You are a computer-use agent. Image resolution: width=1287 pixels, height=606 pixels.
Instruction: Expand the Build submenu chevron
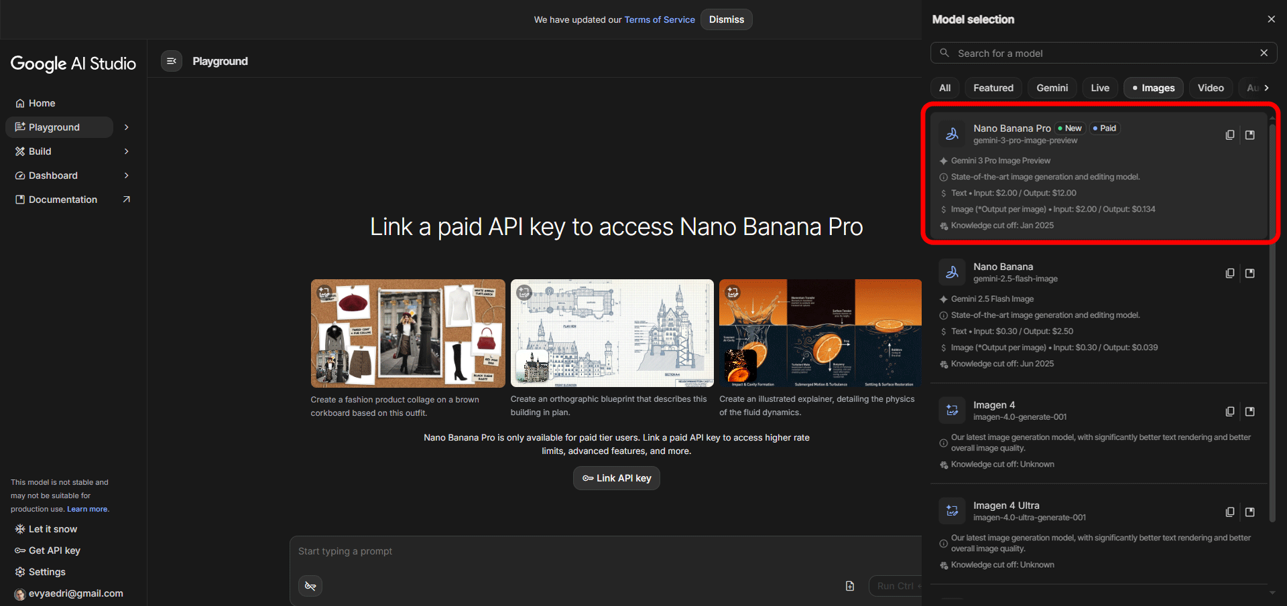[x=127, y=151]
